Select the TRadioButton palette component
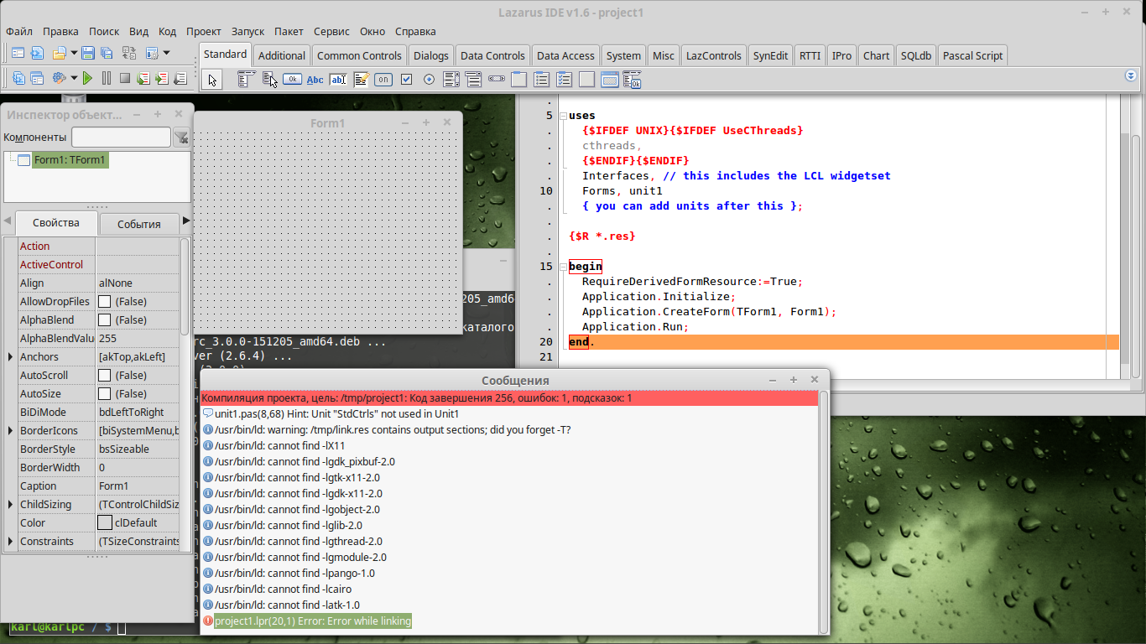The height and width of the screenshot is (644, 1146). pyautogui.click(x=429, y=80)
